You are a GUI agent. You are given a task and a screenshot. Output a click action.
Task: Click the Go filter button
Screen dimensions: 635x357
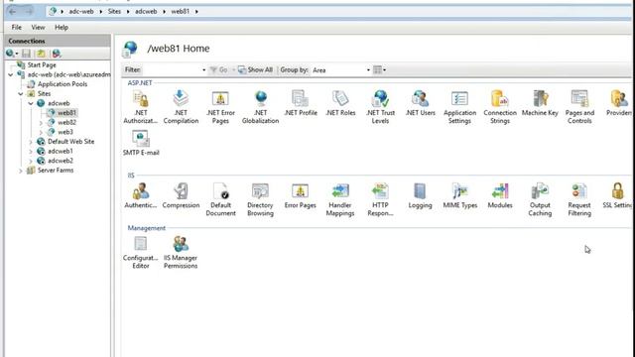click(218, 70)
